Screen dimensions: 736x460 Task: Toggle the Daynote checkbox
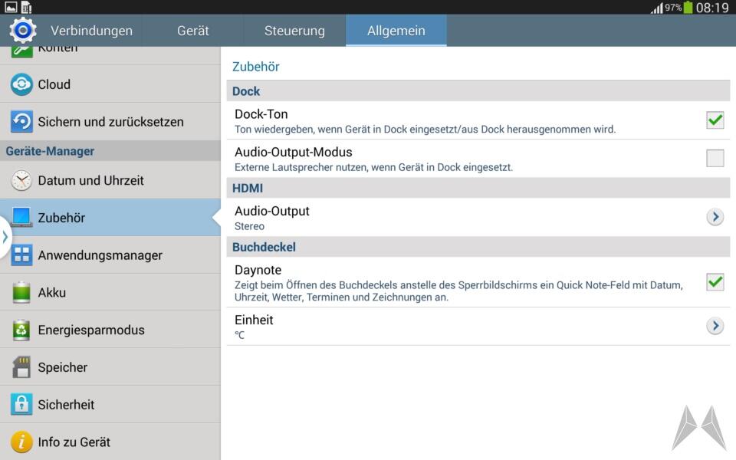(x=715, y=282)
